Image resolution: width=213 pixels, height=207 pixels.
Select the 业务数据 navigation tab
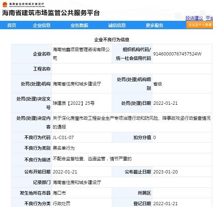coord(80,26)
